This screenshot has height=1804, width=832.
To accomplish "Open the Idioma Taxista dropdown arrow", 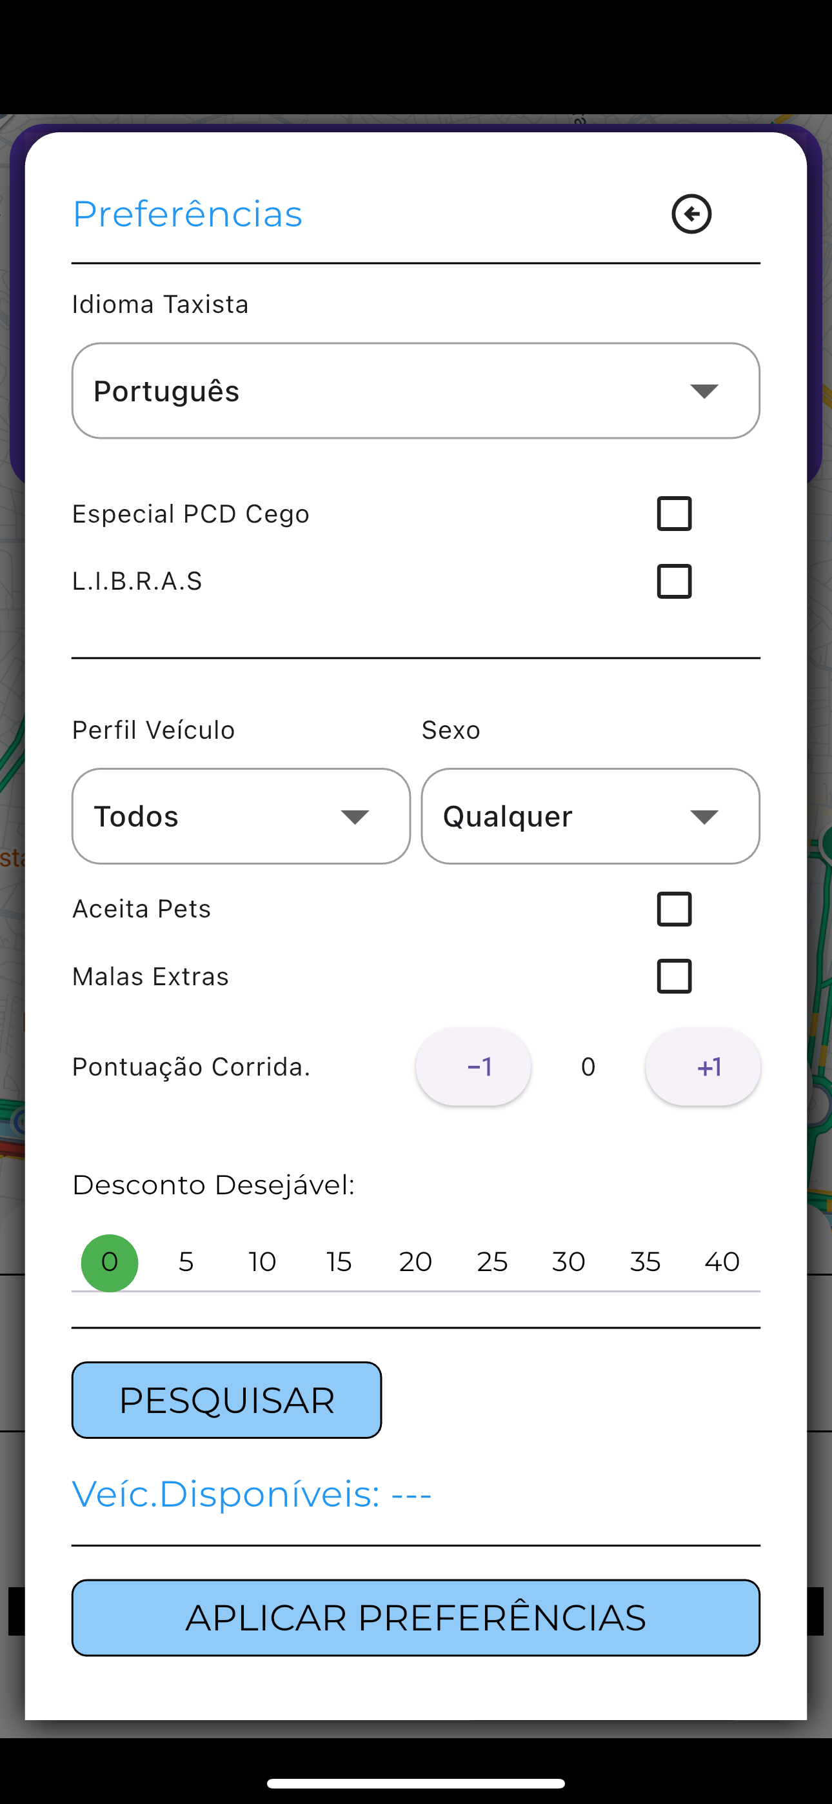I will click(x=704, y=391).
